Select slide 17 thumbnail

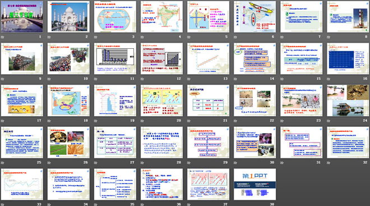22,100
